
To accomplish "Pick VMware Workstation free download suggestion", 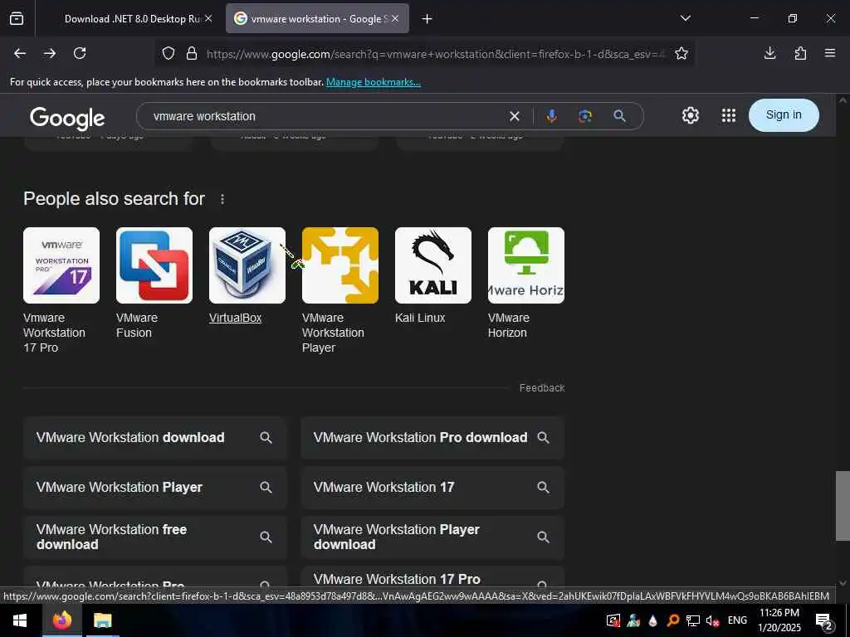I will pos(155,537).
